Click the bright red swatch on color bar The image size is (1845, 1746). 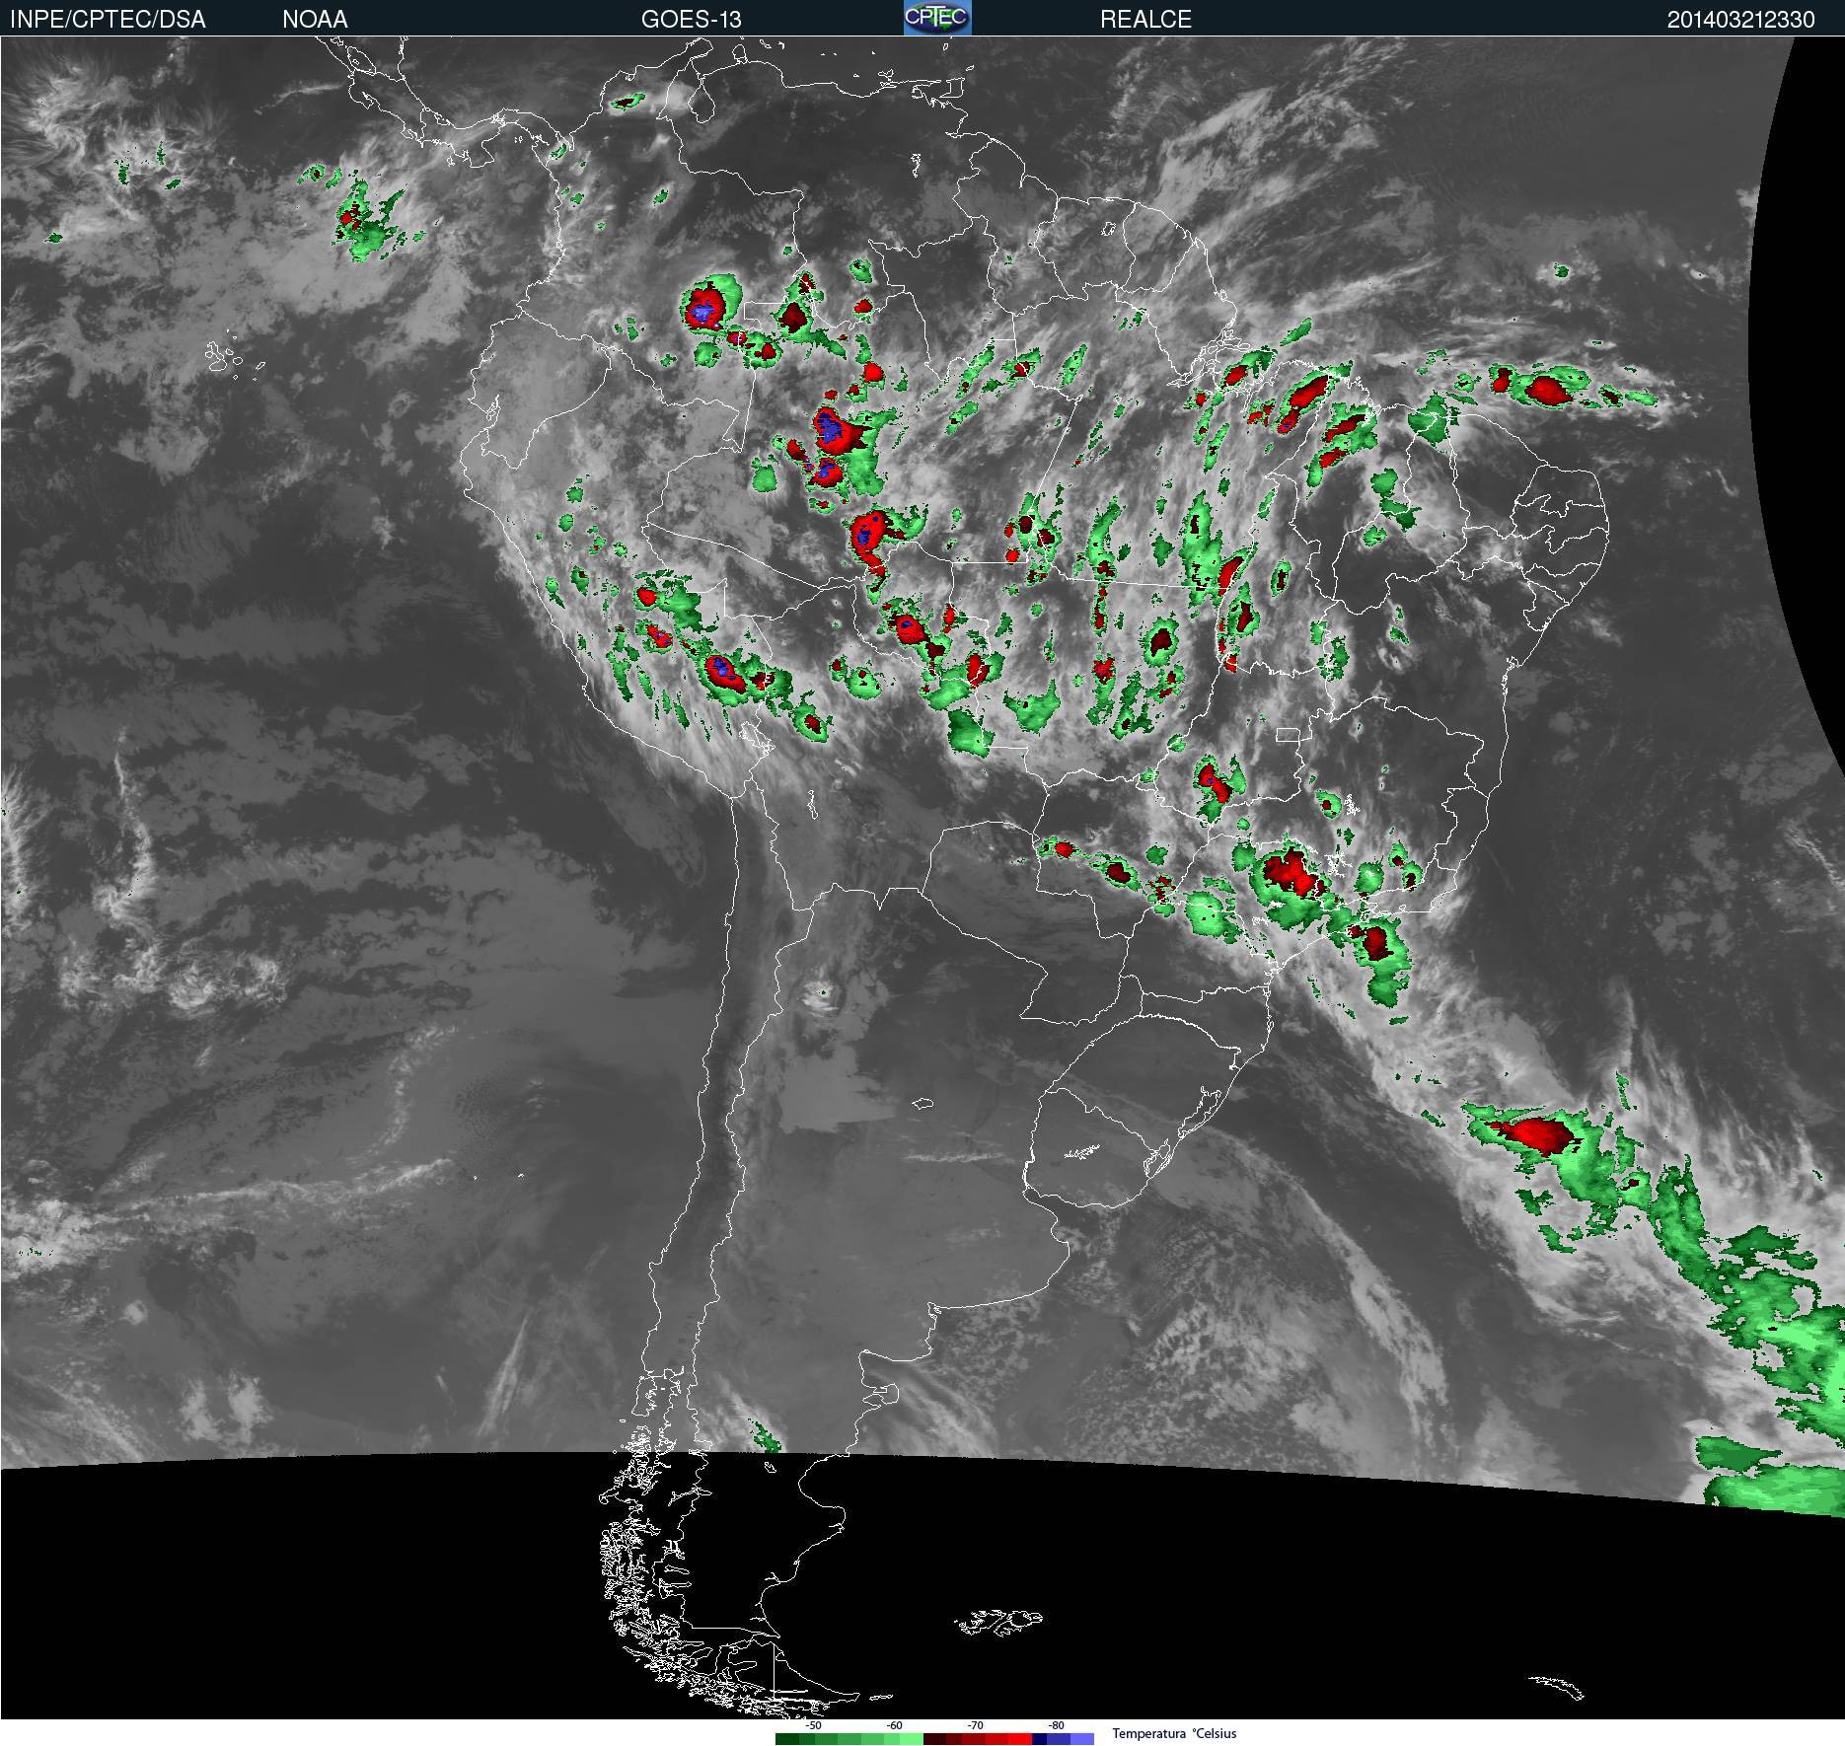click(x=1020, y=1739)
